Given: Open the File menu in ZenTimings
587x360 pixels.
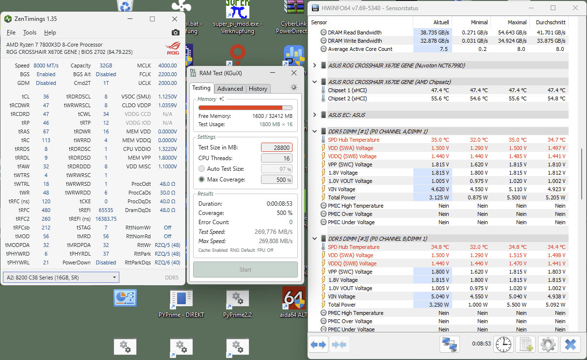Looking at the screenshot, I should pyautogui.click(x=11, y=33).
